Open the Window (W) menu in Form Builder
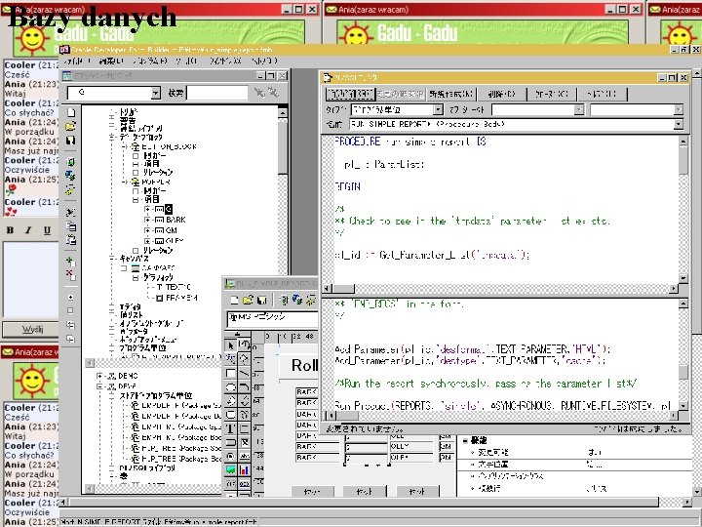 point(225,61)
